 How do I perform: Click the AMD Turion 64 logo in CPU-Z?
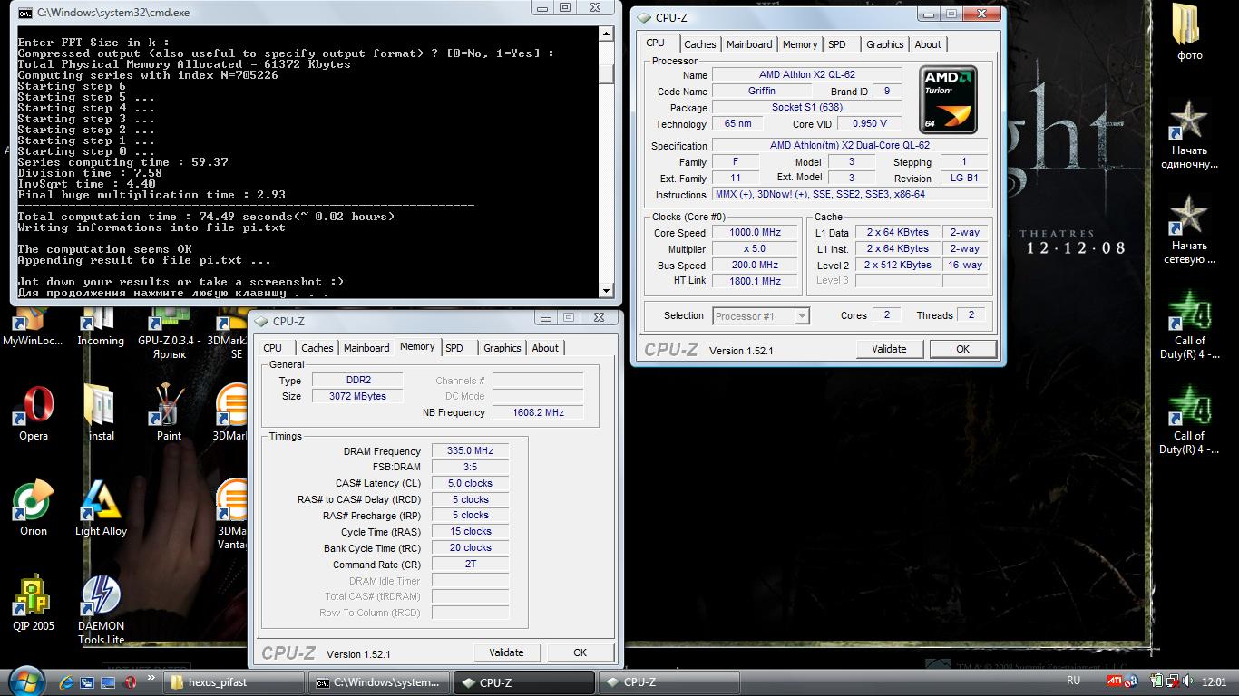[948, 99]
